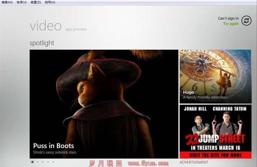Click the green Try again link

(x=231, y=24)
